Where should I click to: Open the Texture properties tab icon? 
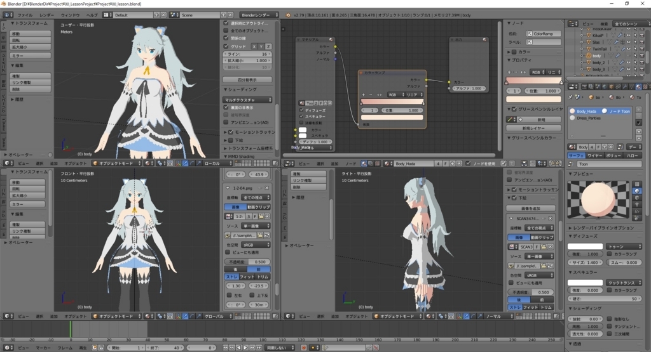coord(645,86)
